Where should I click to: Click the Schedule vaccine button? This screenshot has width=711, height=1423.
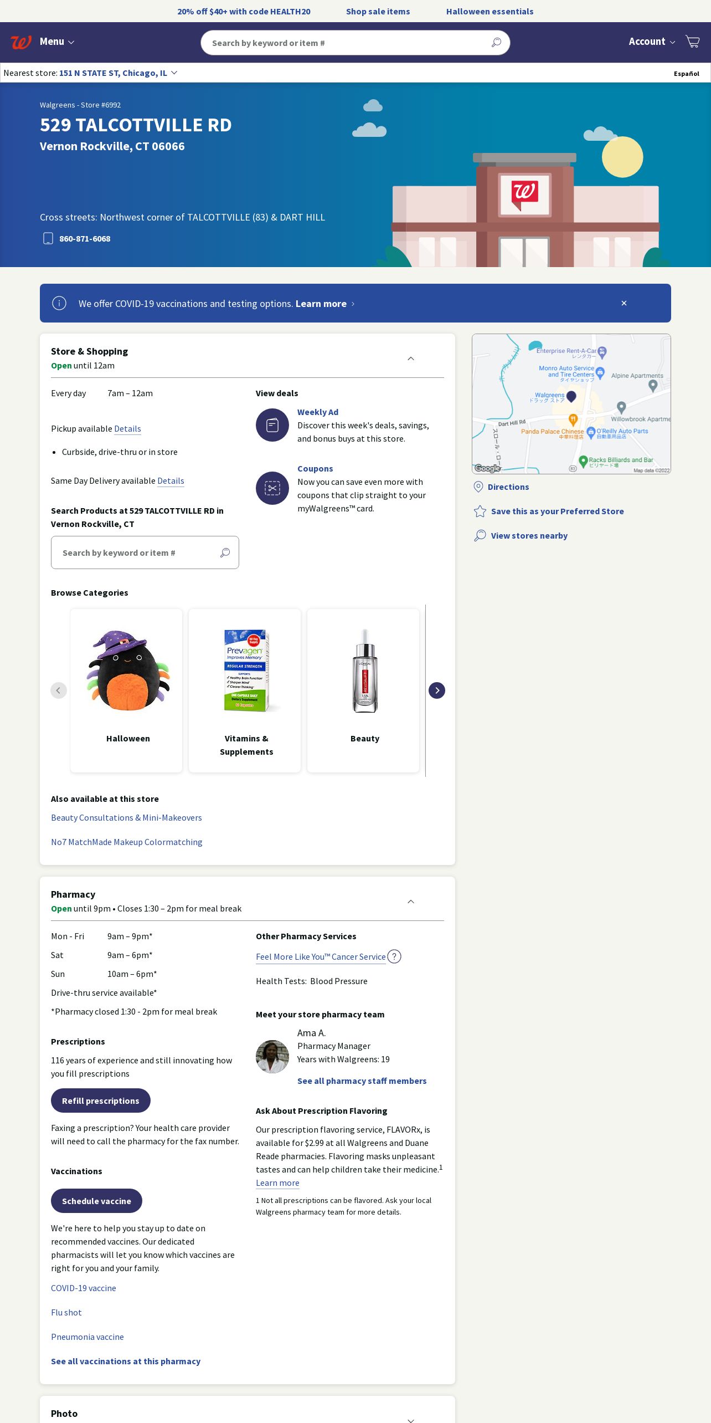(96, 1201)
